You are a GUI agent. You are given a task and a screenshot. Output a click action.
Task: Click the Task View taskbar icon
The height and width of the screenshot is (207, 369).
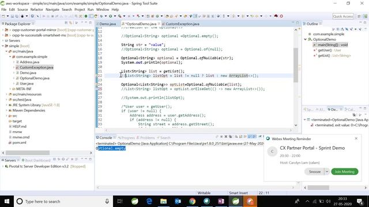(120, 201)
